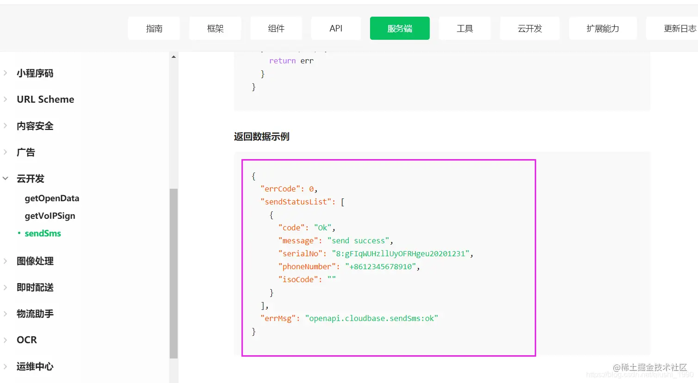Viewport: 698px width, 383px height.
Task: Select the 服务端 tab
Action: pyautogui.click(x=400, y=28)
